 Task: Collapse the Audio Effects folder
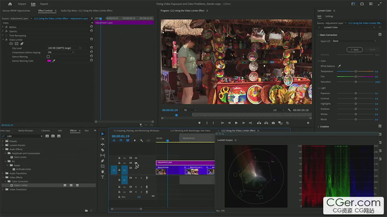pos(3,149)
